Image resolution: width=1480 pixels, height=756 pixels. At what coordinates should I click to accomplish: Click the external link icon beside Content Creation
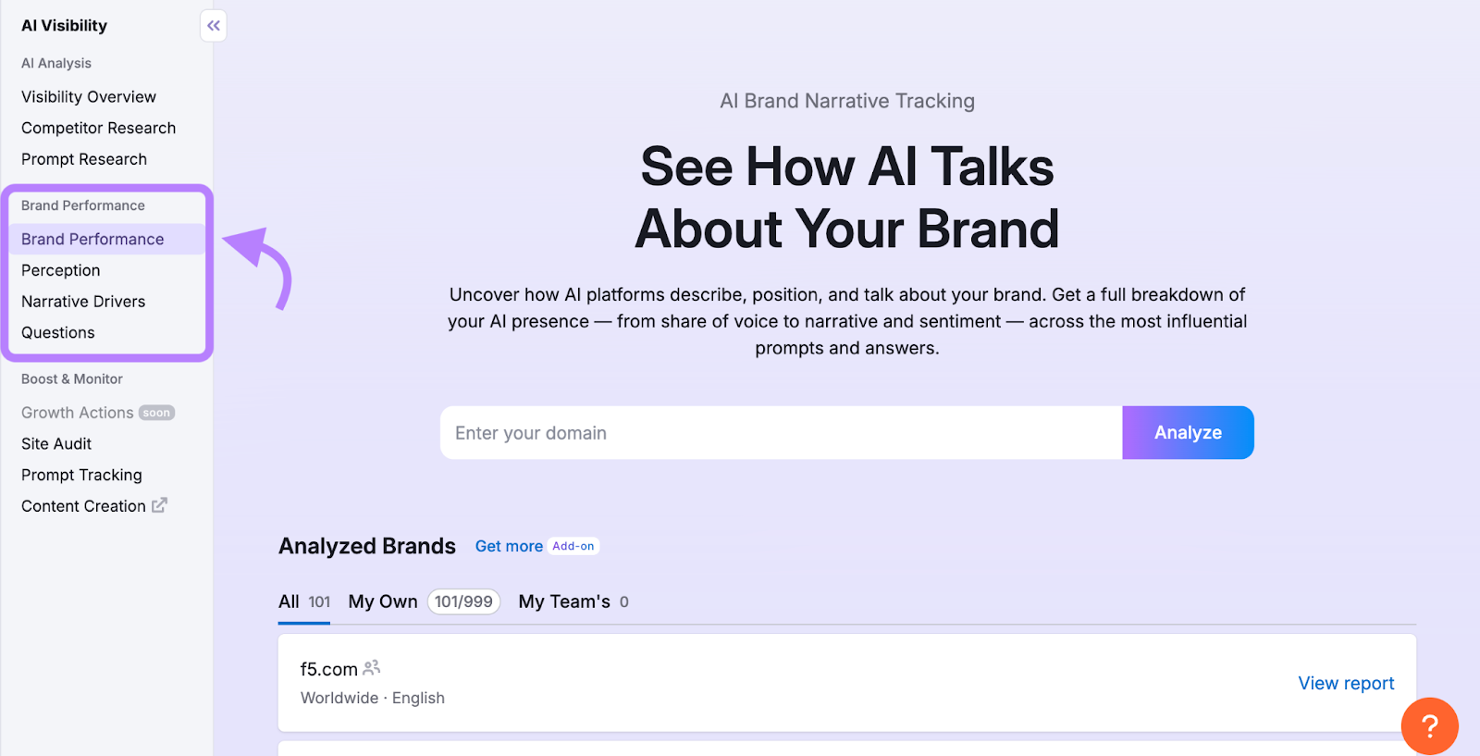point(159,505)
